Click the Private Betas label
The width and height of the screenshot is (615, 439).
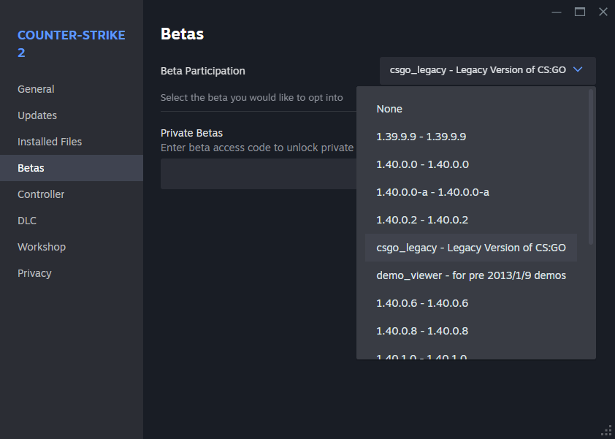click(x=192, y=133)
